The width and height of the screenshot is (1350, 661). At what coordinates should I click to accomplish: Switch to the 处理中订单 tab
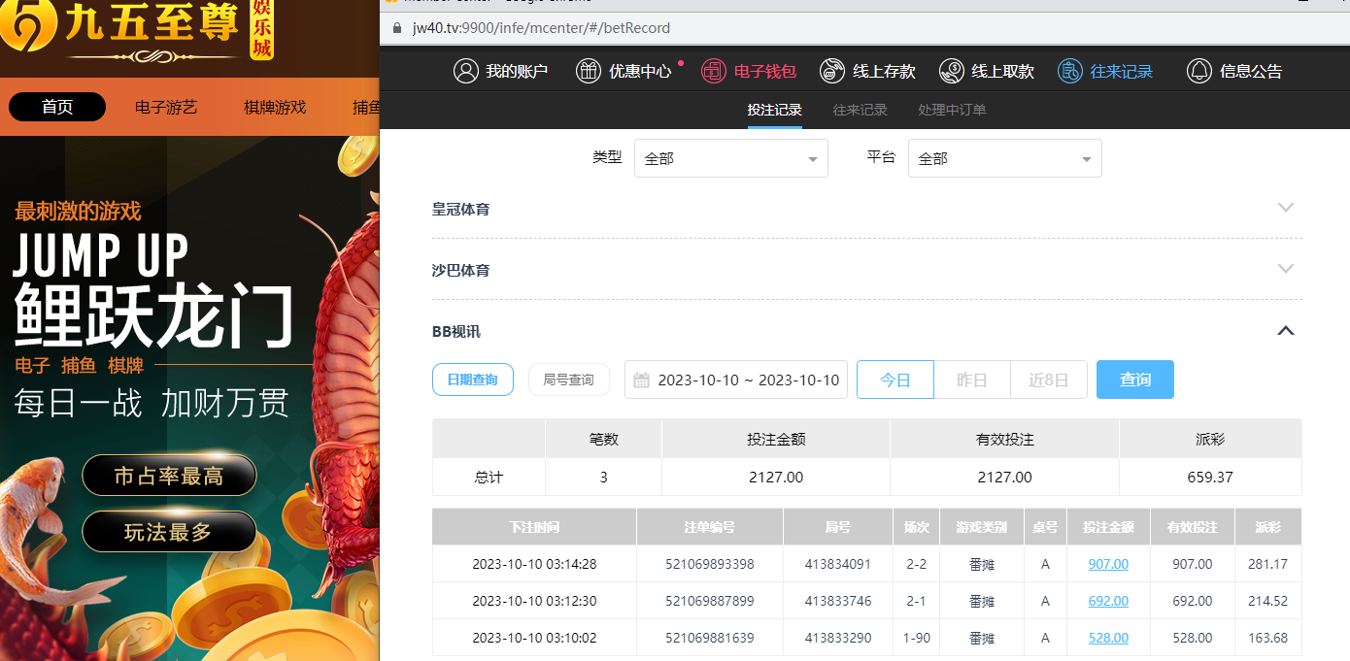coord(952,110)
